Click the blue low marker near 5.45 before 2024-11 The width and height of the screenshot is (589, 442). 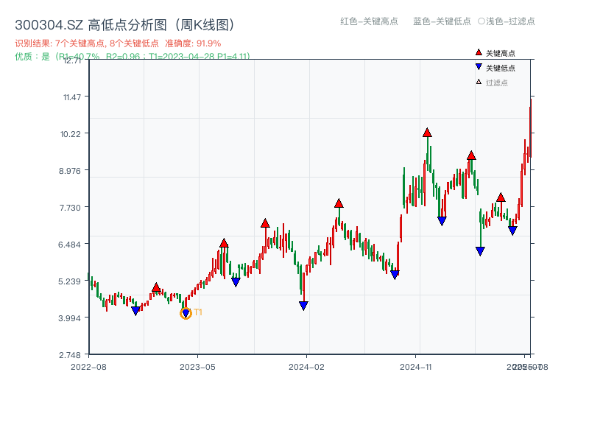click(x=395, y=275)
